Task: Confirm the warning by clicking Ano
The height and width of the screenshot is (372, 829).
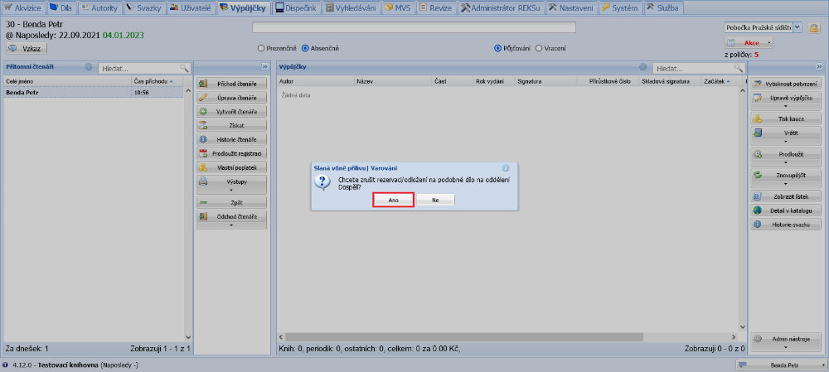Action: (x=393, y=200)
